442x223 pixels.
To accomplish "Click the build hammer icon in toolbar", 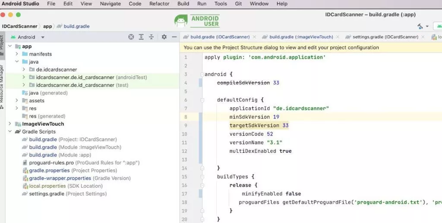I will click(420, 26).
